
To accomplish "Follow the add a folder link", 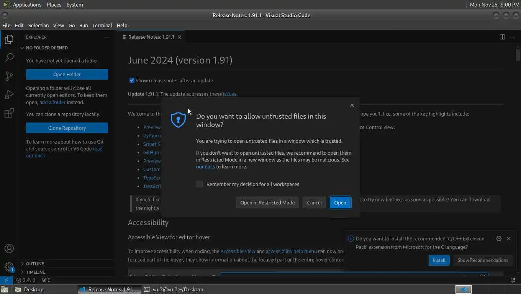I will [52, 102].
